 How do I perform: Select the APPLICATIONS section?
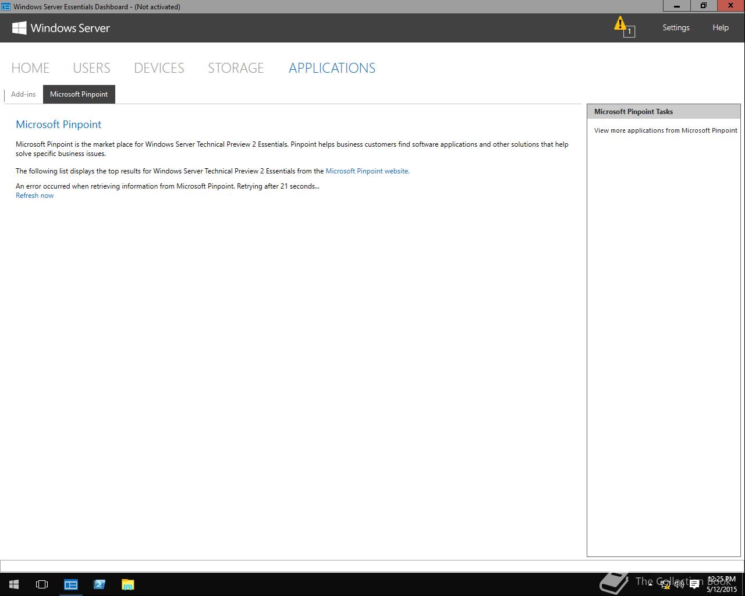pos(332,68)
